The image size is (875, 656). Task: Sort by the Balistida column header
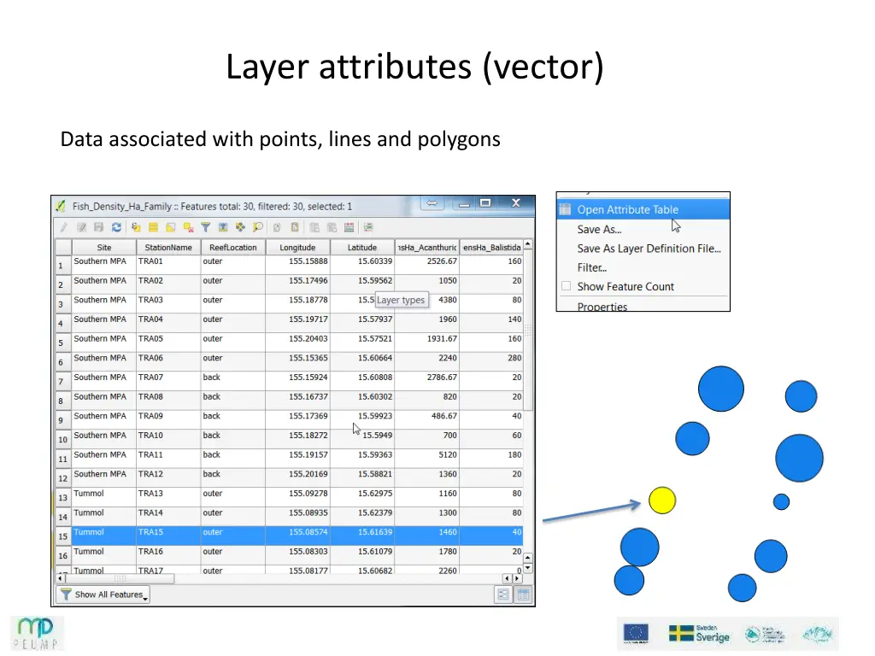[x=491, y=247]
